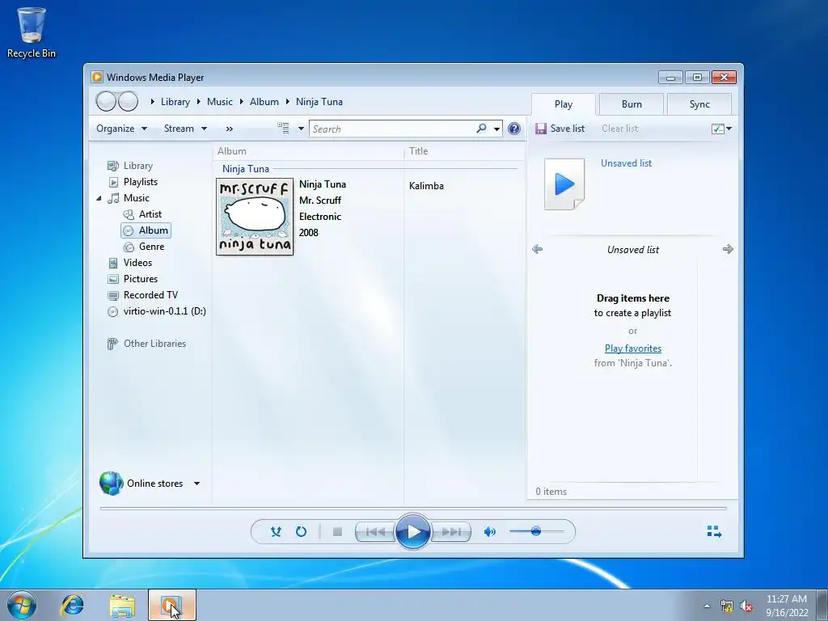Viewport: 828px width, 621px height.
Task: Switch to the Burn tab
Action: pyautogui.click(x=632, y=104)
